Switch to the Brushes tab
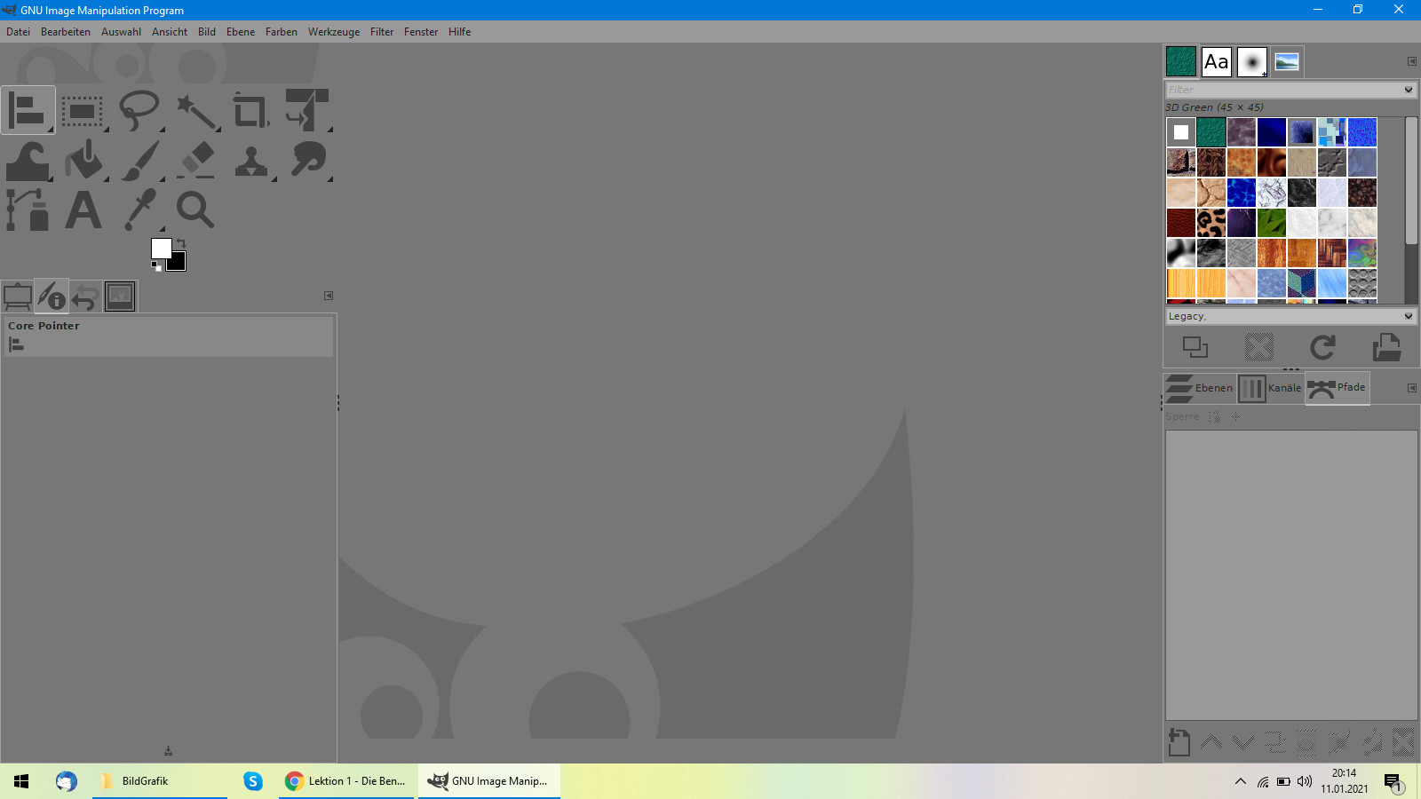Viewport: 1421px width, 799px height. pyautogui.click(x=1252, y=62)
